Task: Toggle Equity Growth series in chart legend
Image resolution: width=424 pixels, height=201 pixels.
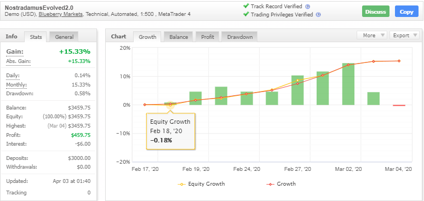Action: click(x=201, y=184)
